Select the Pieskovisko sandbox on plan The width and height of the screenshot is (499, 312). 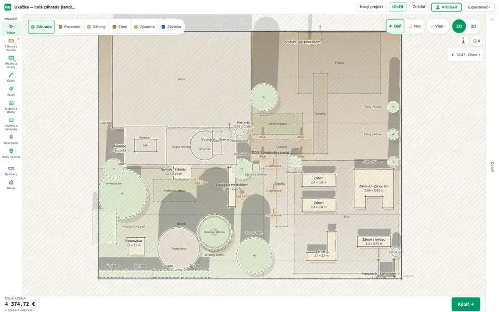point(136,246)
